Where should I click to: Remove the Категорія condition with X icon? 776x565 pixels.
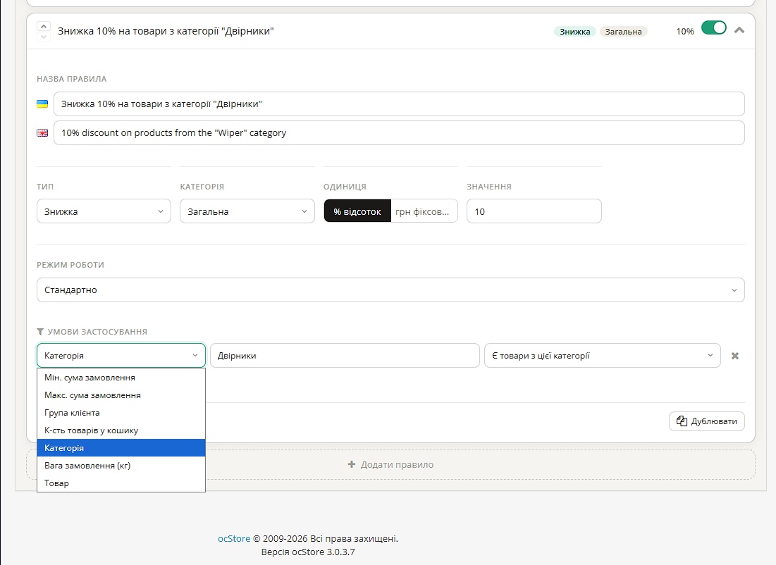735,356
